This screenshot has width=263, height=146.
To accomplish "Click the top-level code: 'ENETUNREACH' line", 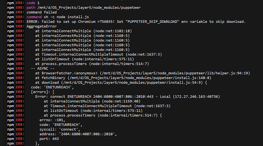I will click(52, 87).
